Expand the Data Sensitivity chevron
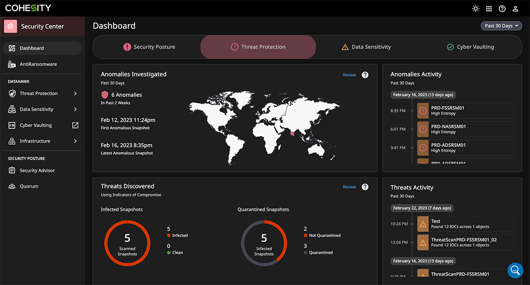The image size is (530, 285). 75,109
